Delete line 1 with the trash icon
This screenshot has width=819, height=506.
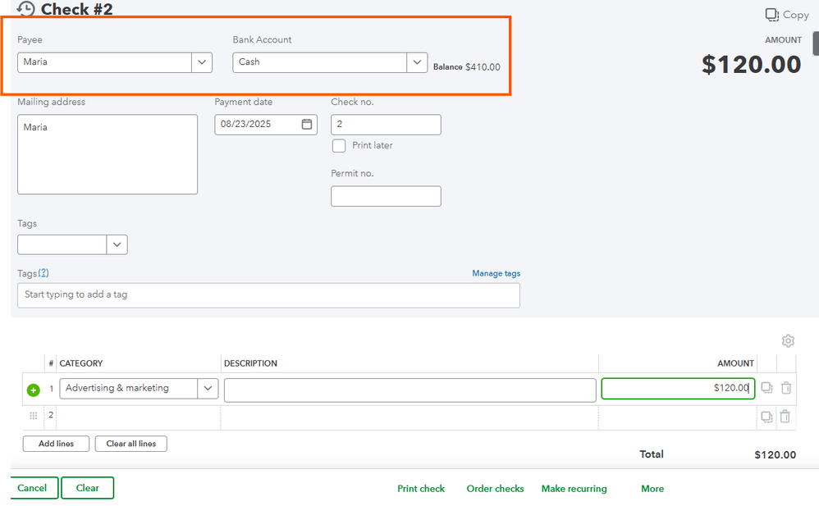[785, 389]
